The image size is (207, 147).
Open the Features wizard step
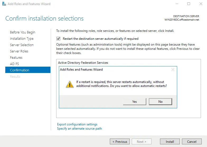pyautogui.click(x=16, y=57)
